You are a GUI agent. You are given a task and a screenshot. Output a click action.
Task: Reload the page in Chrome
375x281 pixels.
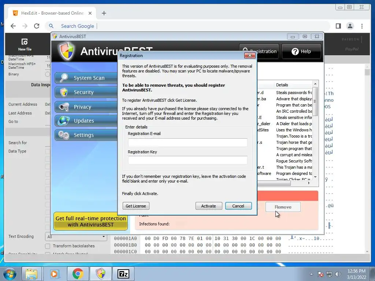tap(37, 26)
